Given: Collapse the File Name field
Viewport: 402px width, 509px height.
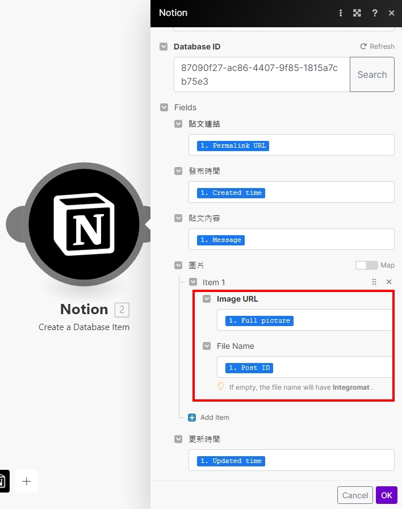Looking at the screenshot, I should coord(207,346).
